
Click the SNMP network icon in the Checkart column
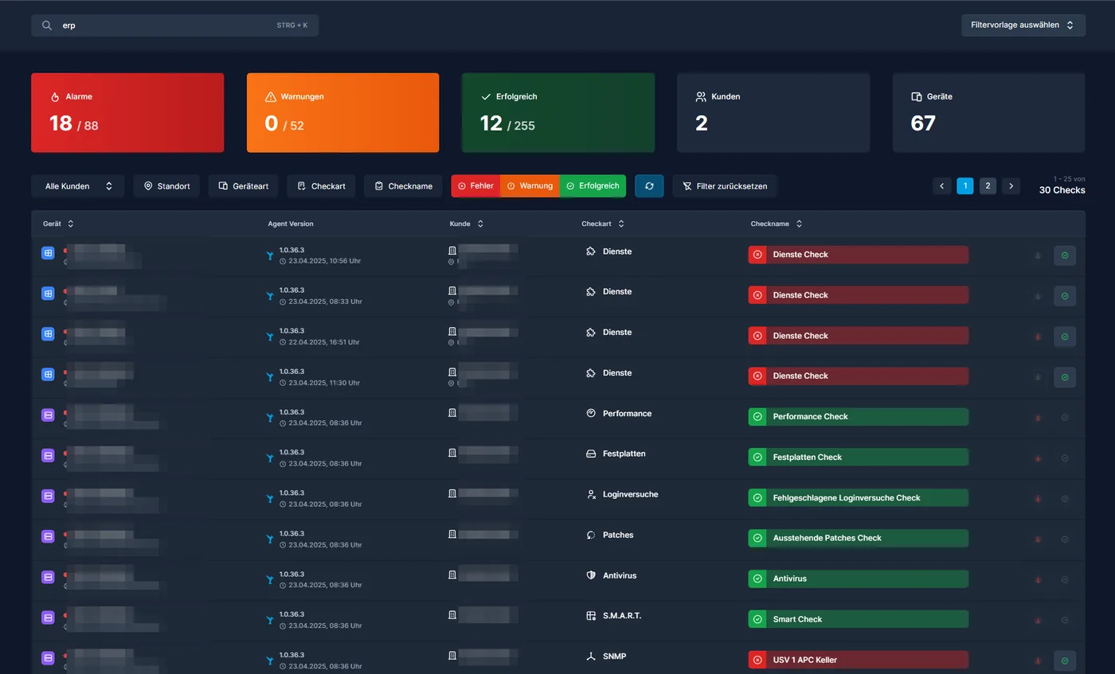click(591, 656)
